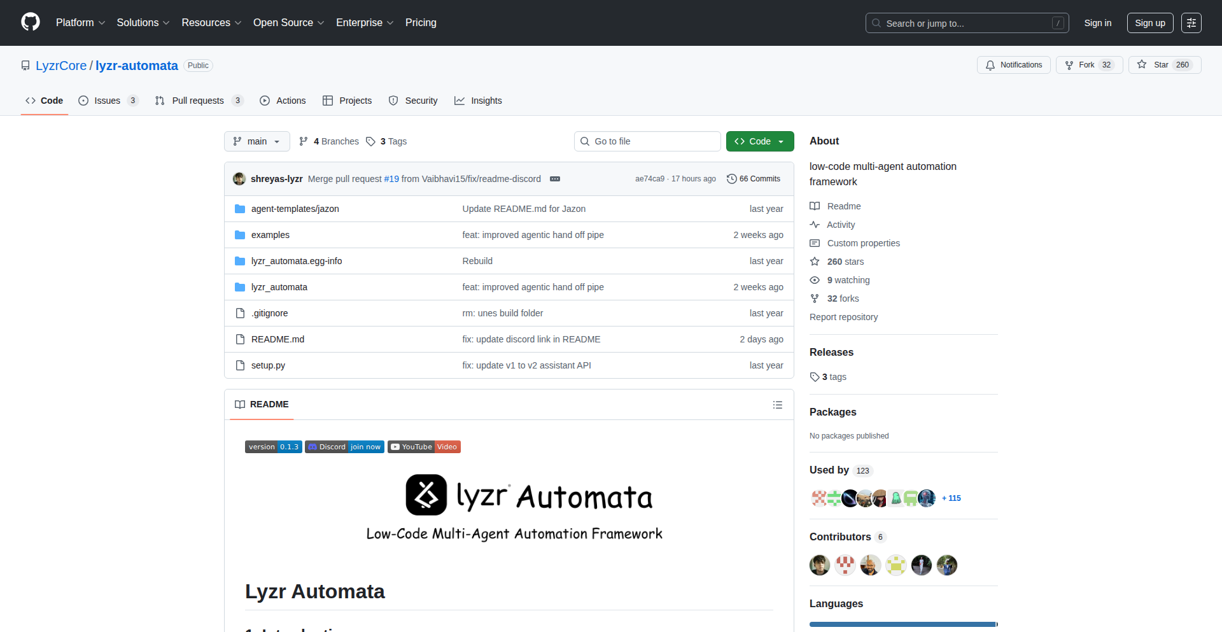Viewport: 1222px width, 632px height.
Task: Open pull request #19 link
Action: point(391,179)
